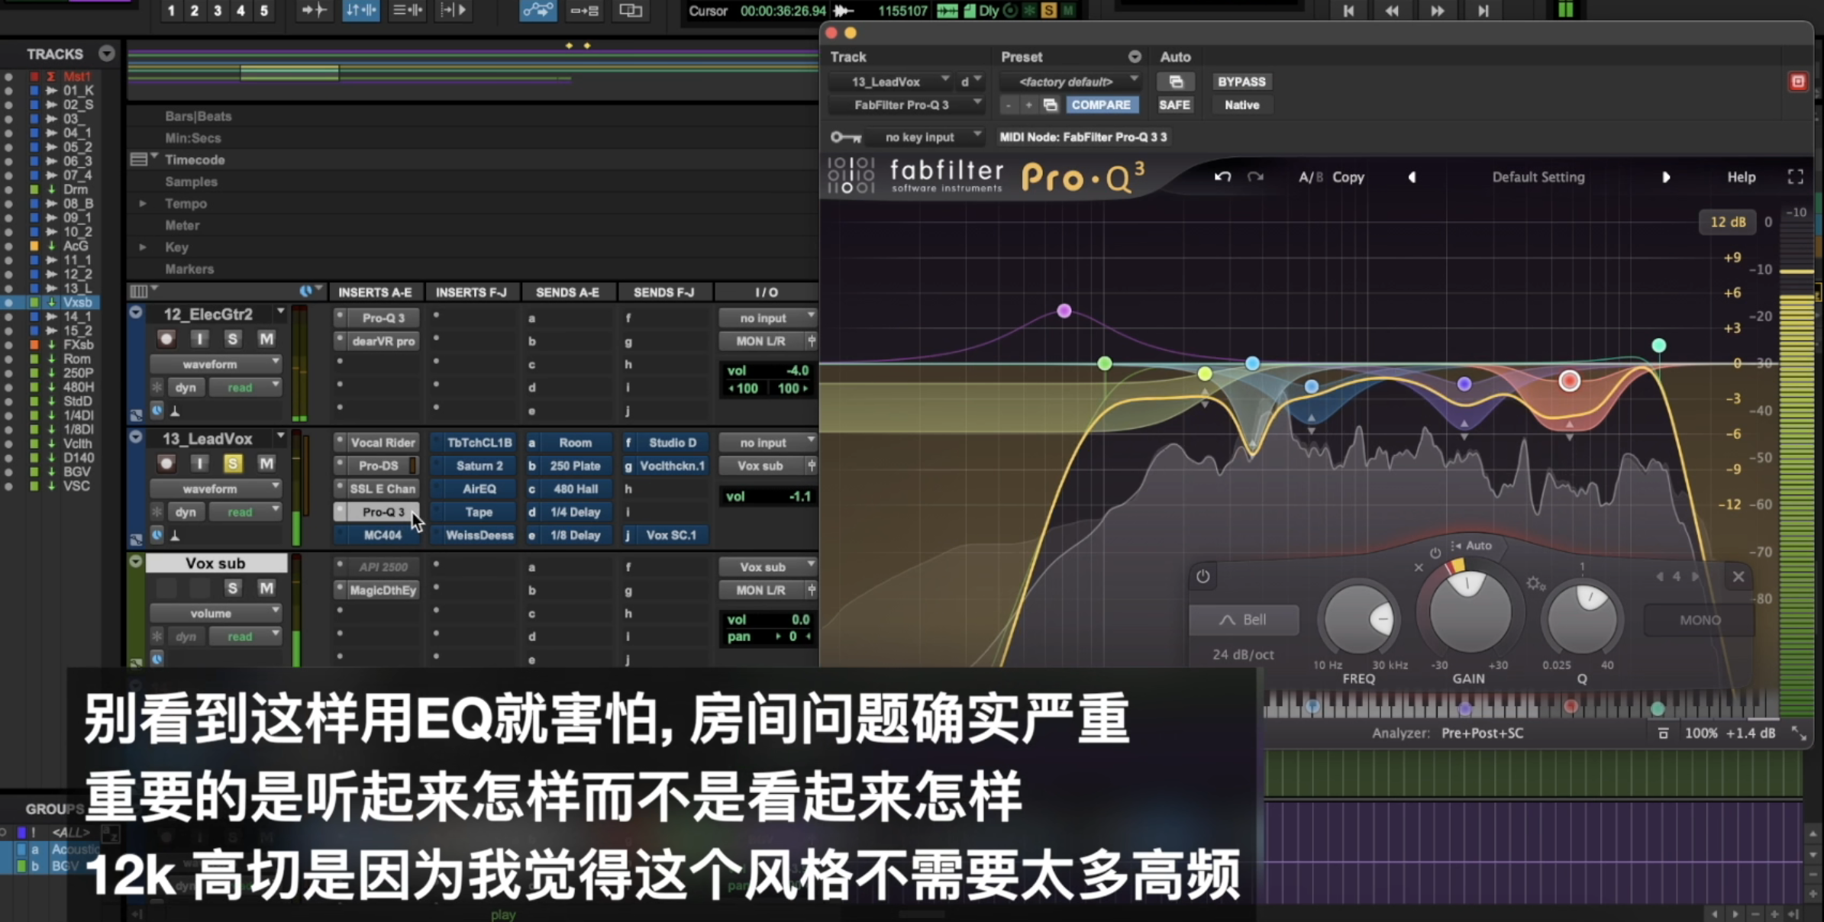
Task: Record-enable the 13_LeadVox track
Action: (x=166, y=463)
